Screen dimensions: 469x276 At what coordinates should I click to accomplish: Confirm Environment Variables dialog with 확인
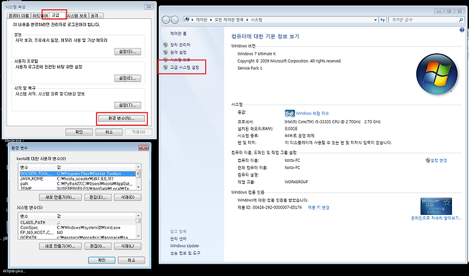(102, 260)
